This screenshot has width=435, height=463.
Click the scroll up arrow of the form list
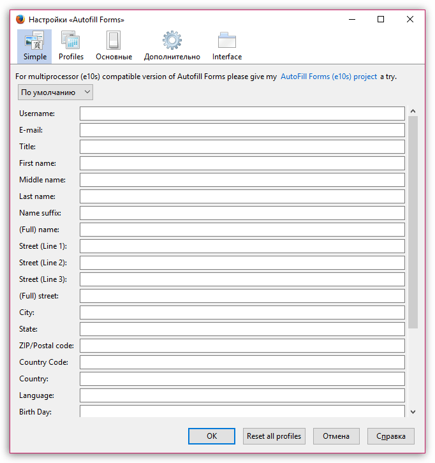(x=413, y=111)
